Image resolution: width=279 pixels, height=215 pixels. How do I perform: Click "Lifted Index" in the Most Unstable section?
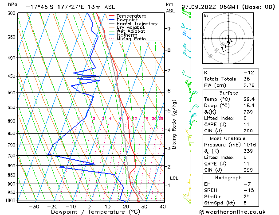(x=219, y=157)
